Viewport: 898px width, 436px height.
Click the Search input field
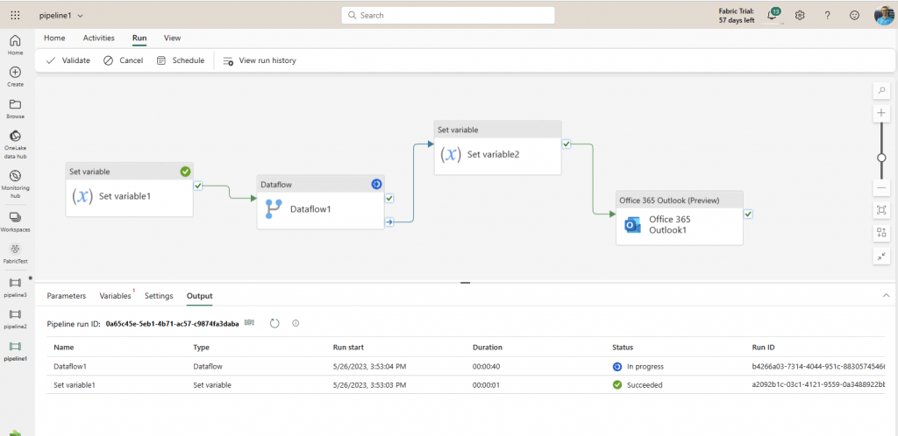(447, 15)
